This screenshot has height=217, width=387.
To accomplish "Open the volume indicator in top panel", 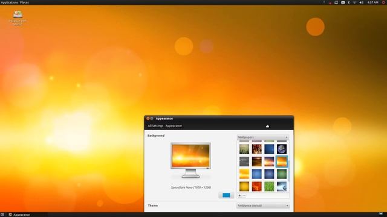I will tap(361, 2).
